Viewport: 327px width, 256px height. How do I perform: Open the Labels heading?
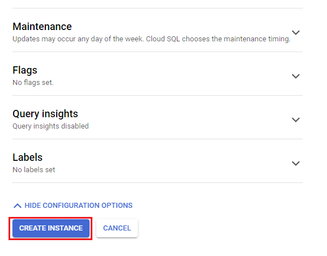(x=27, y=157)
